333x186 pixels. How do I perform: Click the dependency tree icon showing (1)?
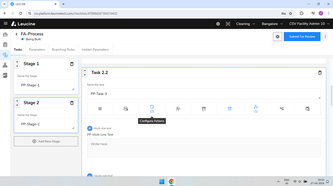point(256,109)
